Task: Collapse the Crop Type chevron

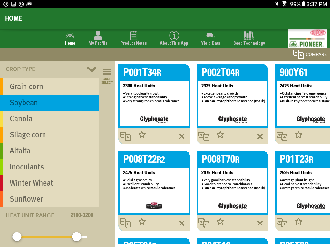Action: click(x=92, y=69)
